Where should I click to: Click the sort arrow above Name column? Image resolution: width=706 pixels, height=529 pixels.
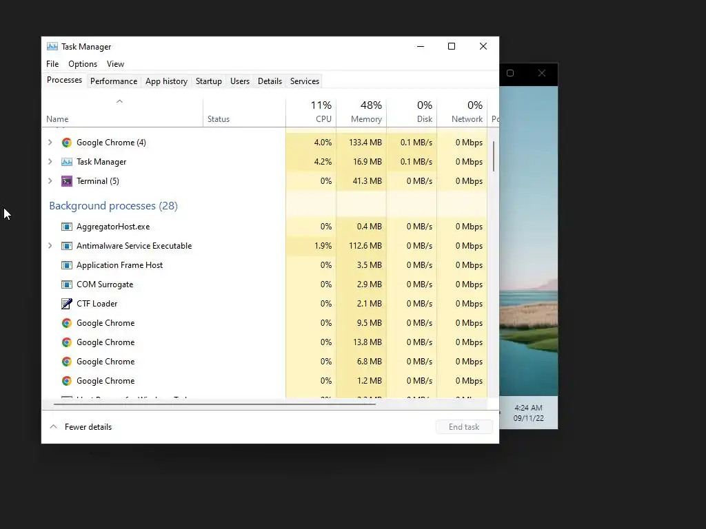click(119, 102)
